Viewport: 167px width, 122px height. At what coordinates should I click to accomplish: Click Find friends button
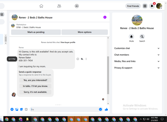[133, 6]
